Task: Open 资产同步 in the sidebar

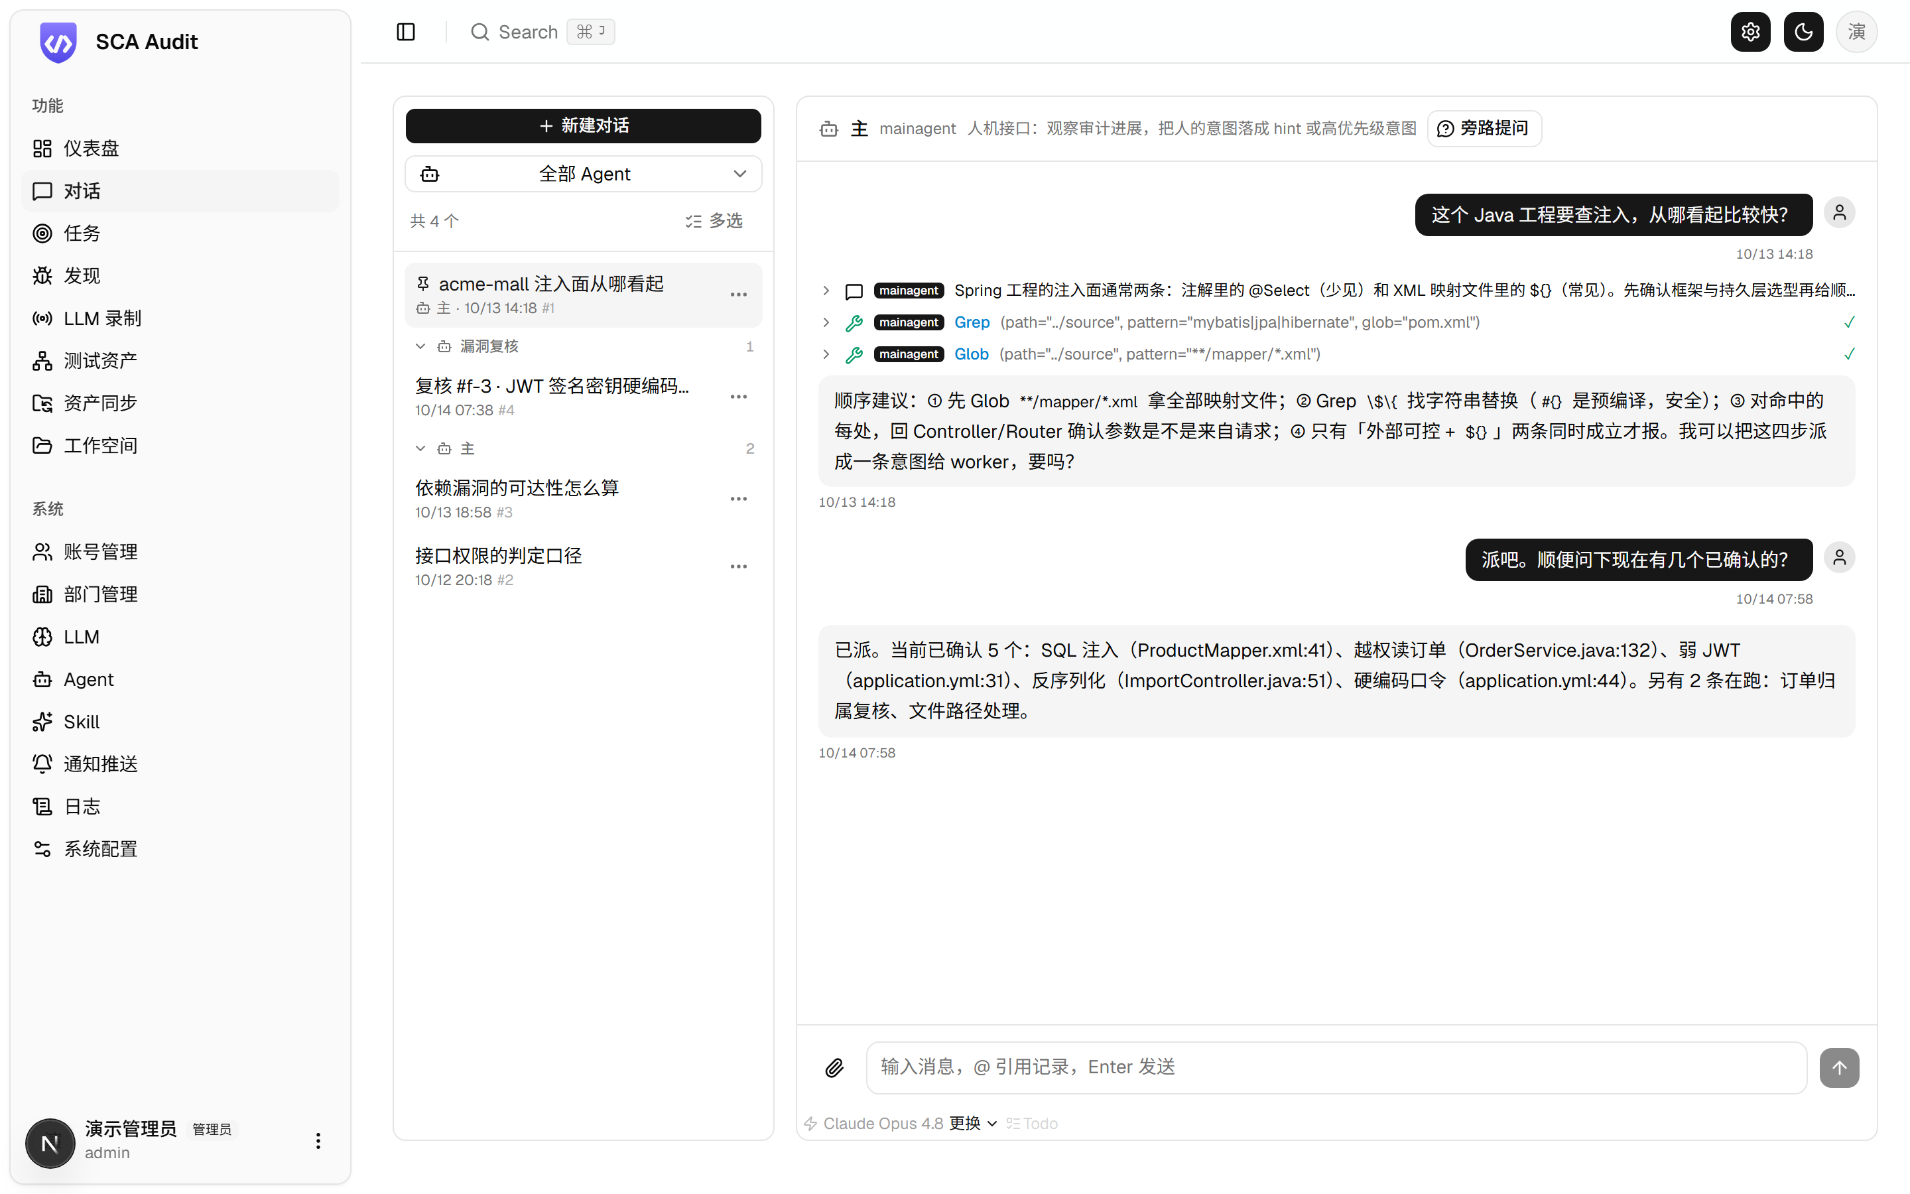Action: coord(180,403)
